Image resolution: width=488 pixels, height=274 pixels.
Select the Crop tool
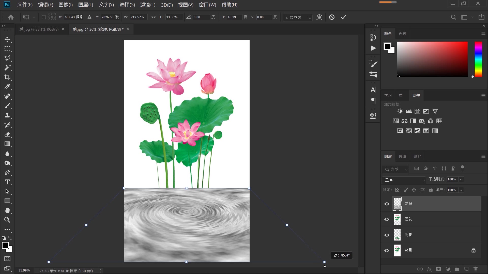[x=7, y=77]
